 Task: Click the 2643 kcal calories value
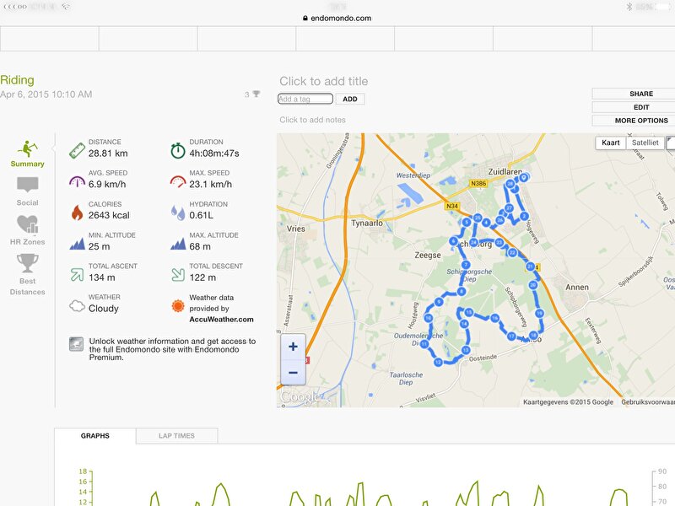109,215
